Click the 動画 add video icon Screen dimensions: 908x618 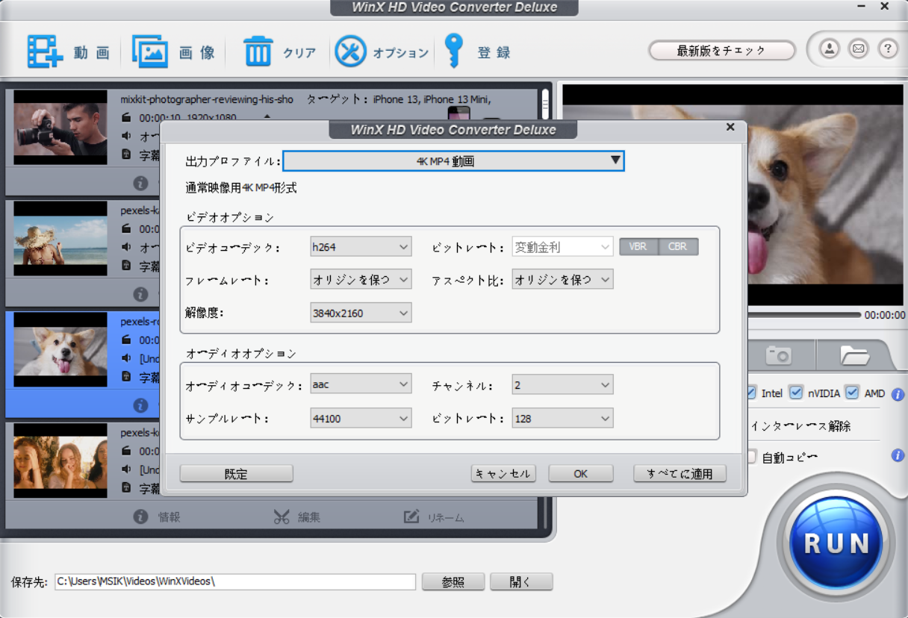pos(46,51)
